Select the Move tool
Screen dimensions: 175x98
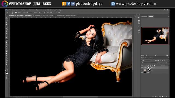click(x=7, y=18)
